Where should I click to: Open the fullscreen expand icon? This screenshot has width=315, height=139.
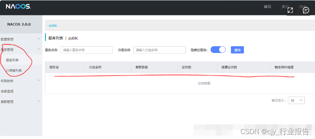tap(290, 10)
